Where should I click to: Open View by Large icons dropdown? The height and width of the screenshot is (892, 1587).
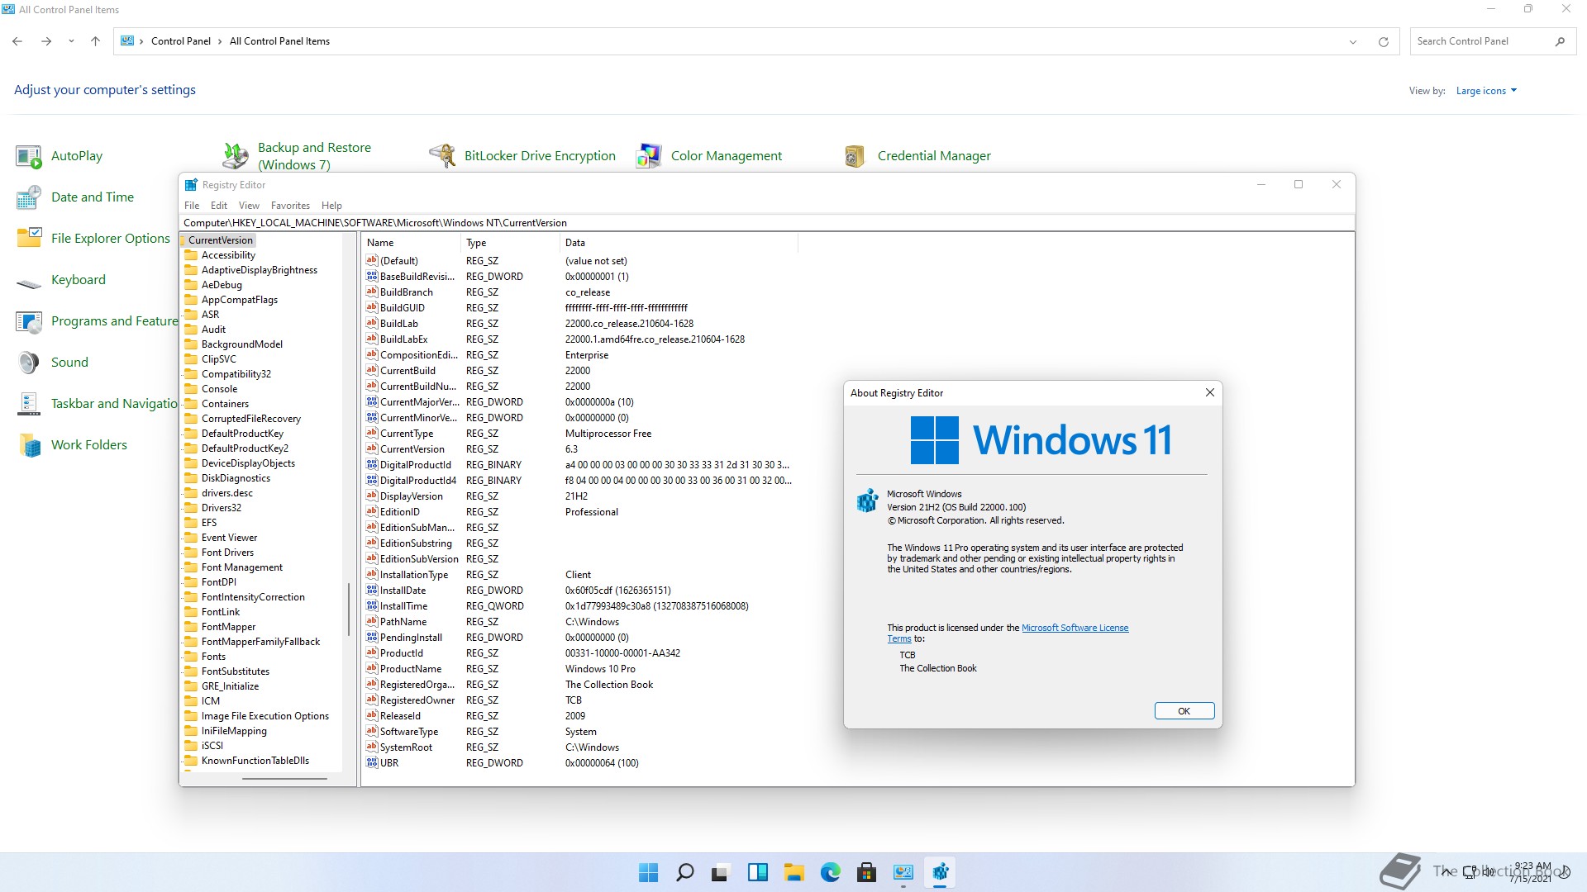pos(1486,91)
